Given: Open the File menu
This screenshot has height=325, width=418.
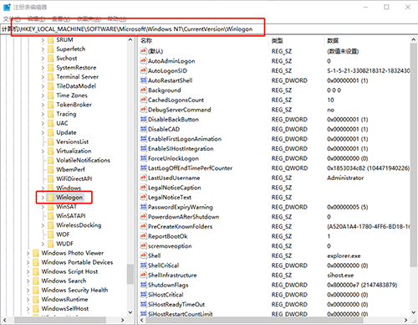Looking at the screenshot, I should point(12,19).
